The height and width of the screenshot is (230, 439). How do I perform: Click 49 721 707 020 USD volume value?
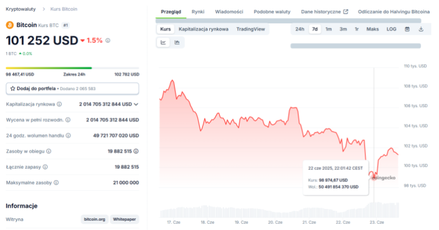(x=116, y=135)
